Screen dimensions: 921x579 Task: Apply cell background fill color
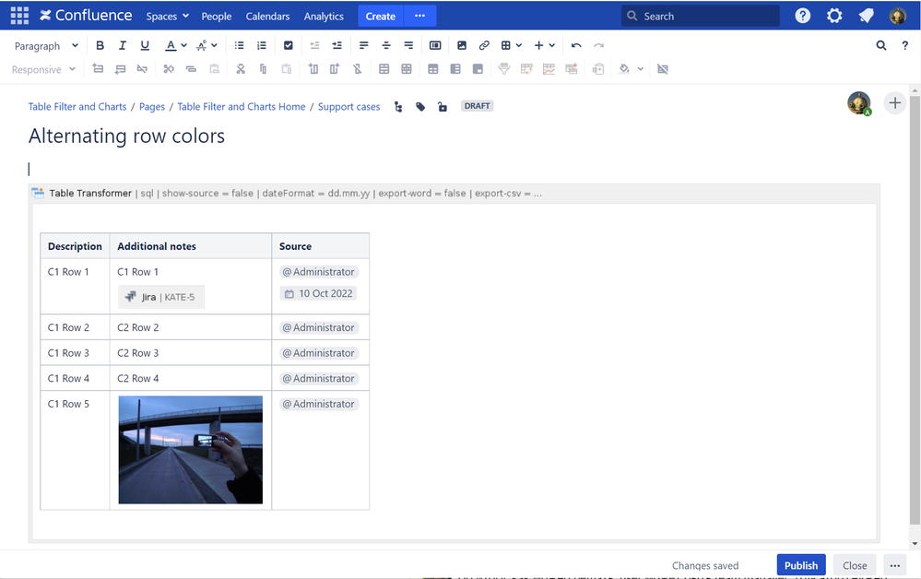click(x=624, y=69)
